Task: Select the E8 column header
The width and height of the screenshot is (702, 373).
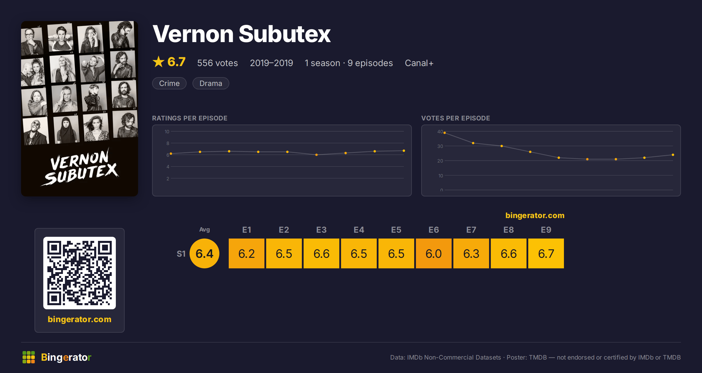Action: (509, 230)
